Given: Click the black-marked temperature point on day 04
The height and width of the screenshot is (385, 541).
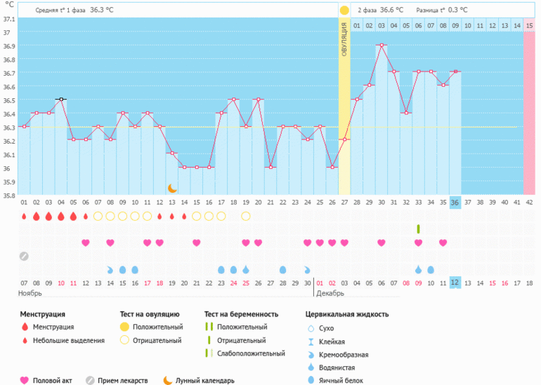Looking at the screenshot, I should coord(61,100).
